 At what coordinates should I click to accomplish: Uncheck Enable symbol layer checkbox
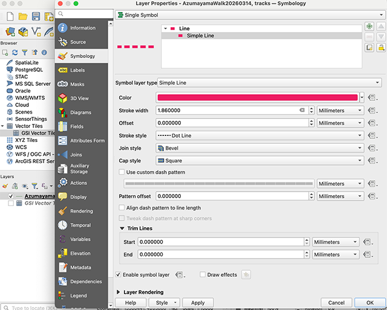click(119, 274)
